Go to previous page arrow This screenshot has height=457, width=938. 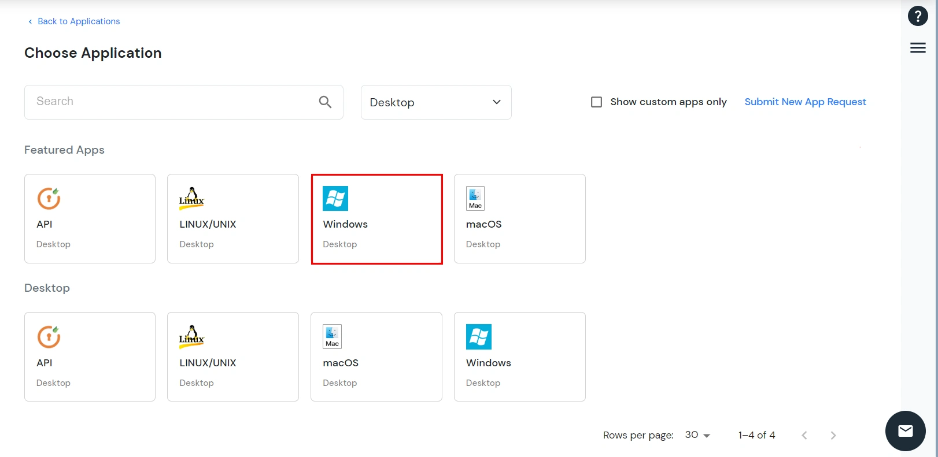tap(804, 436)
